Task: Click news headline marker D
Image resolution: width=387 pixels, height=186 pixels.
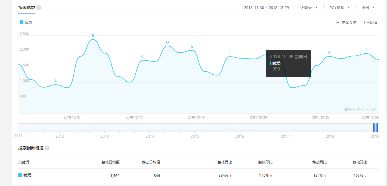Action: pos(167,42)
